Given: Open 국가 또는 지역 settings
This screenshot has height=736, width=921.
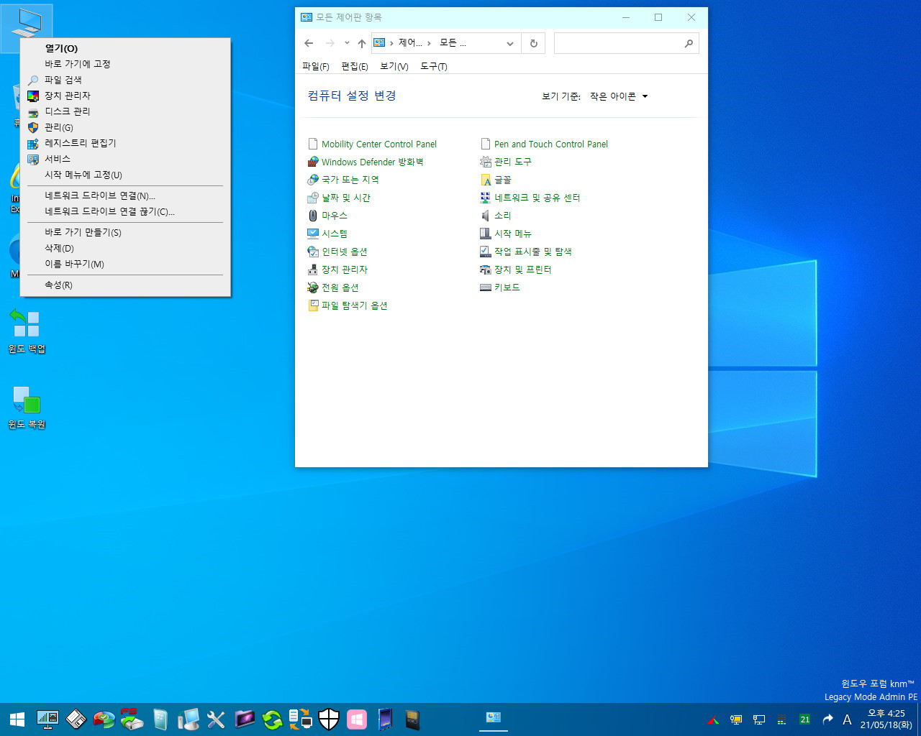Looking at the screenshot, I should coord(343,180).
